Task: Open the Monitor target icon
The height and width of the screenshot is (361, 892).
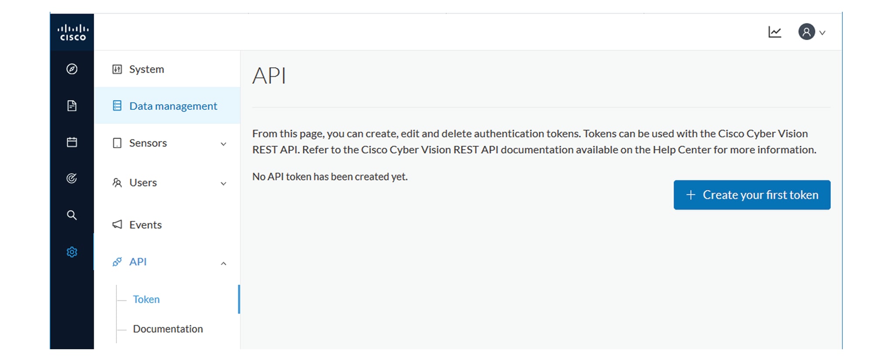Action: tap(72, 178)
